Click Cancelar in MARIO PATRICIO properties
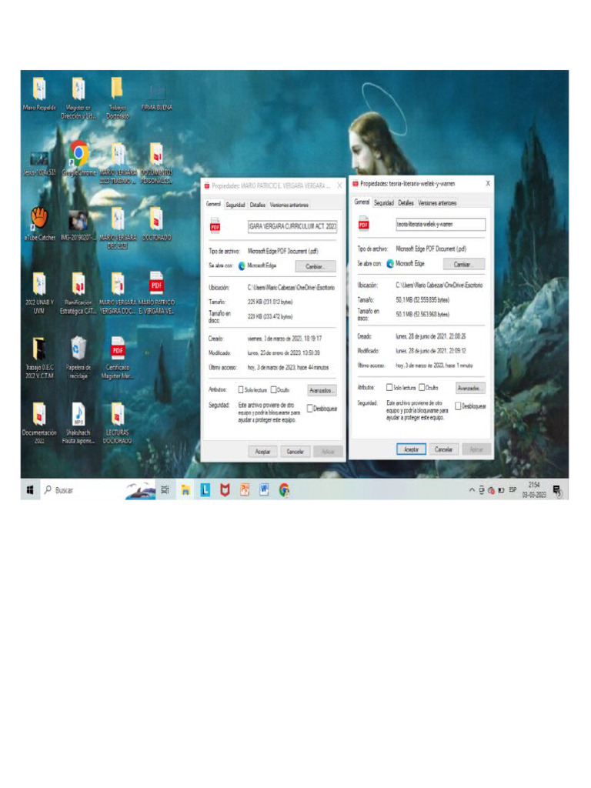Viewport: 591px width, 788px height. pos(295,451)
